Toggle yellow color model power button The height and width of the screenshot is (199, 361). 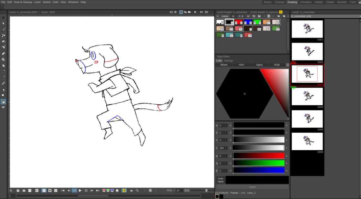(x=281, y=12)
